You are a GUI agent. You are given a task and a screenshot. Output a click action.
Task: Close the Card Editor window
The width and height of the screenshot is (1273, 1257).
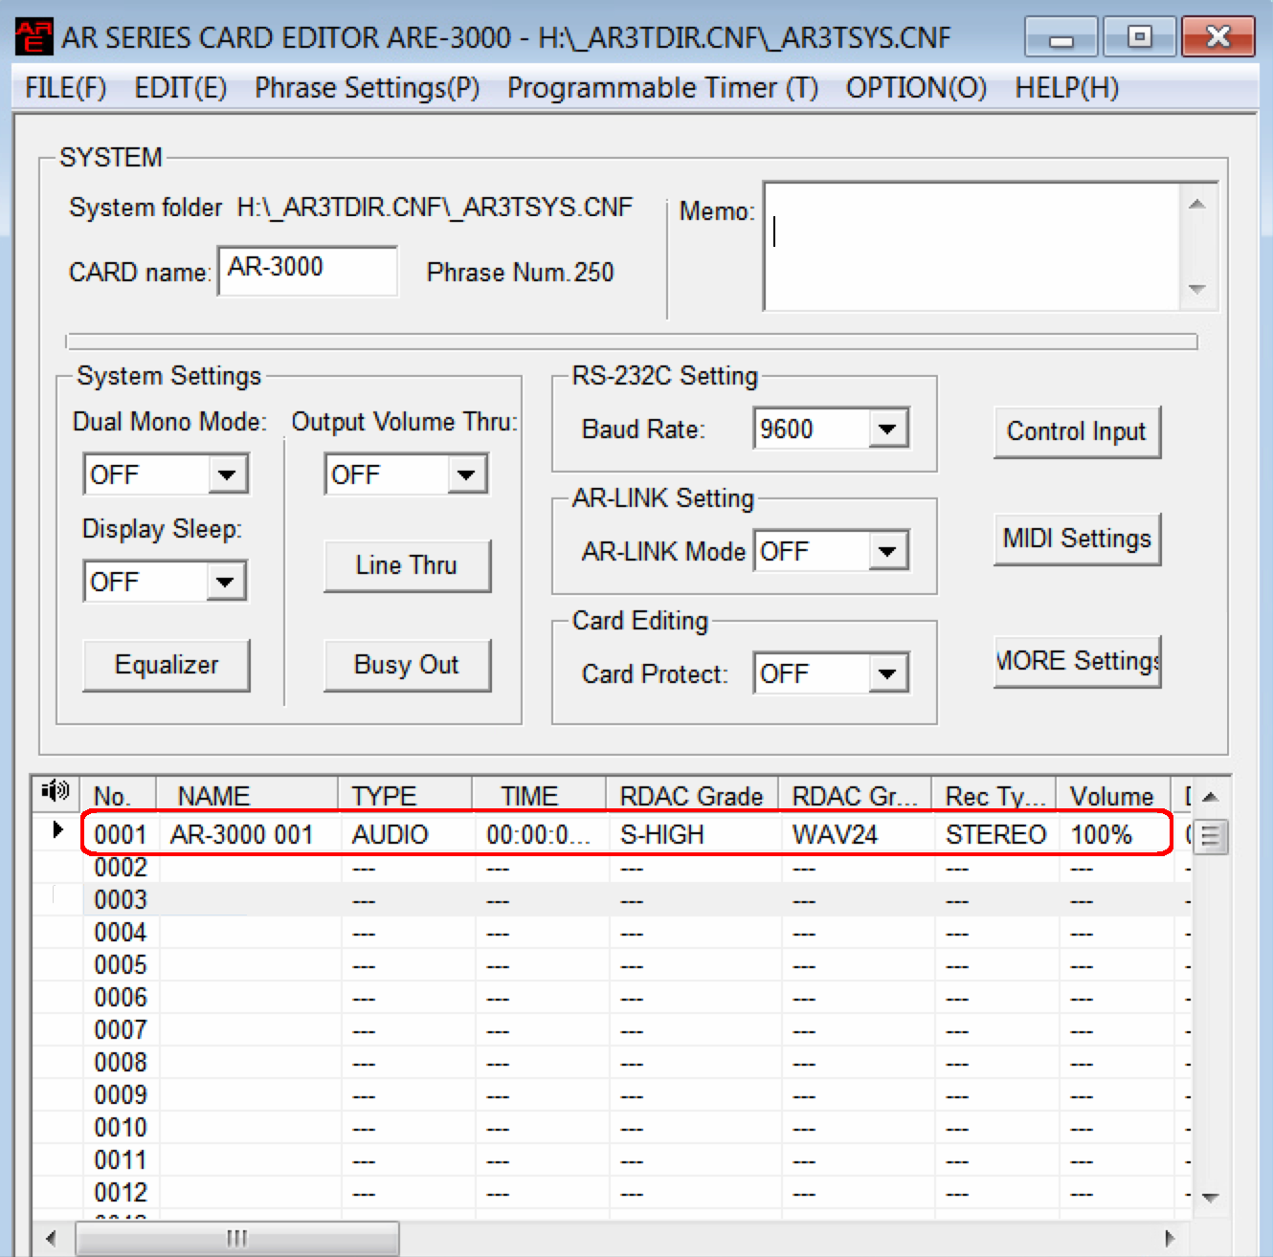pos(1217,37)
